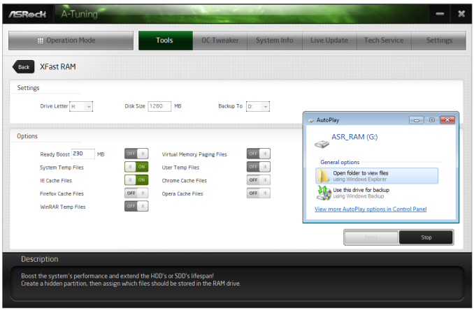Viewport: 474px width, 310px height.
Task: Open the Settings tab
Action: (x=439, y=40)
